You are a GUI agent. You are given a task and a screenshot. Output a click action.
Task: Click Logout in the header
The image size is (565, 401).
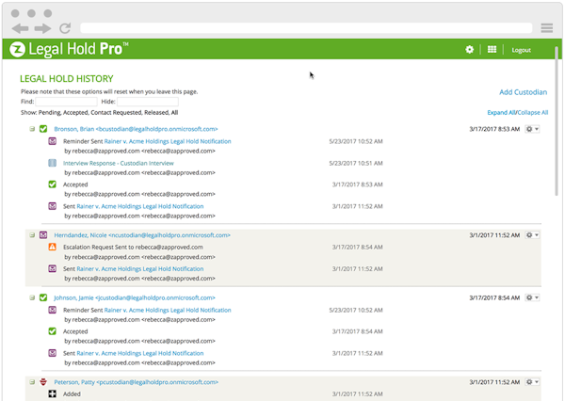(x=521, y=50)
